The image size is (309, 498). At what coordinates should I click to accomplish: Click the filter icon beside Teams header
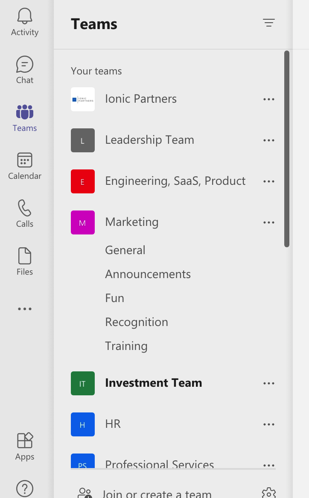(x=269, y=23)
